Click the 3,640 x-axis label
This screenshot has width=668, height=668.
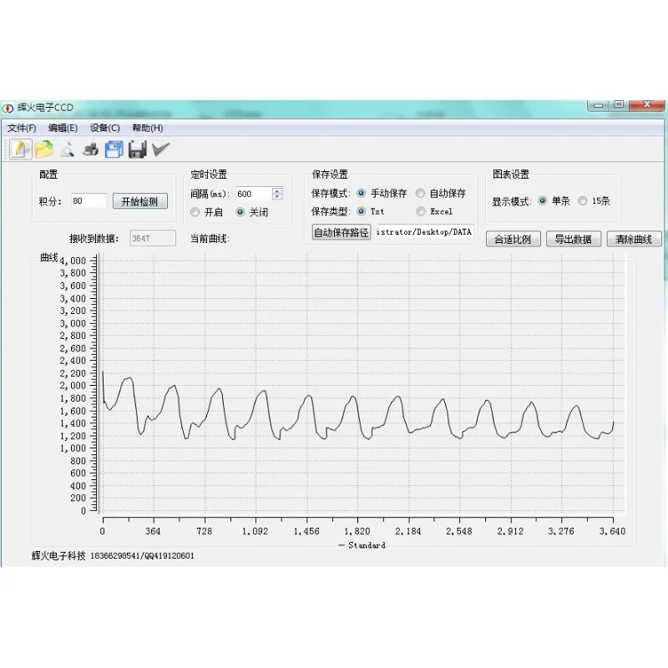coord(612,531)
